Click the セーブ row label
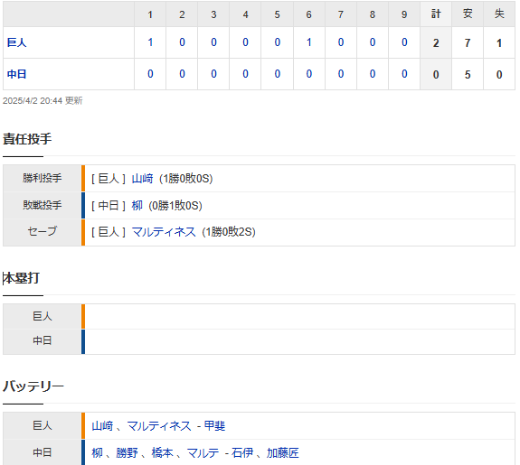This screenshot has width=520, height=465. coord(43,231)
